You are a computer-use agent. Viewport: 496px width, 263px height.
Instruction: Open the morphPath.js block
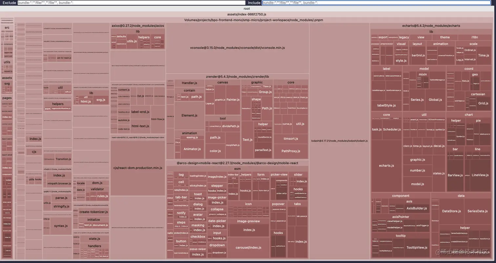coord(233,145)
